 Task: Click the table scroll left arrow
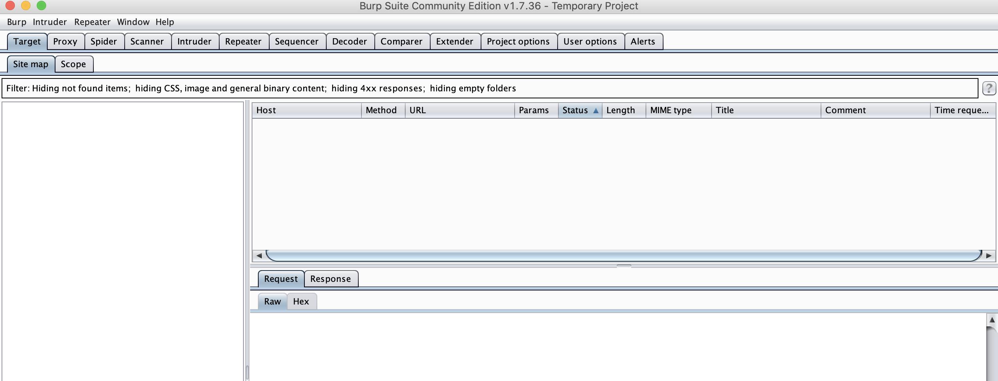259,256
